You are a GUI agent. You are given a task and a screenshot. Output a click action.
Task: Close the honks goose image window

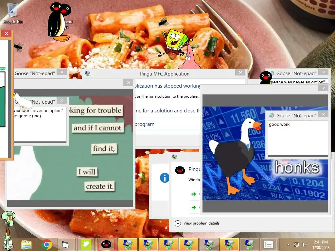[x=324, y=88]
